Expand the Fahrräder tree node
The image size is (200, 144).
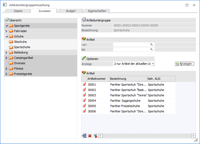(x=7, y=31)
